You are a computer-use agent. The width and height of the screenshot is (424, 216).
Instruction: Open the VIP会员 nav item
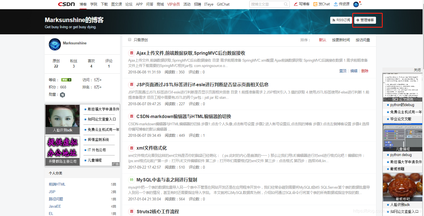point(174,4)
